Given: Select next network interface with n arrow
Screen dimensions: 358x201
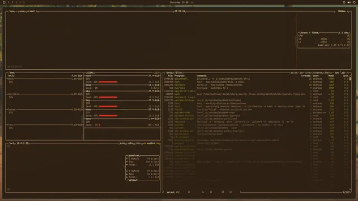Looking at the screenshot, I should pos(158,143).
